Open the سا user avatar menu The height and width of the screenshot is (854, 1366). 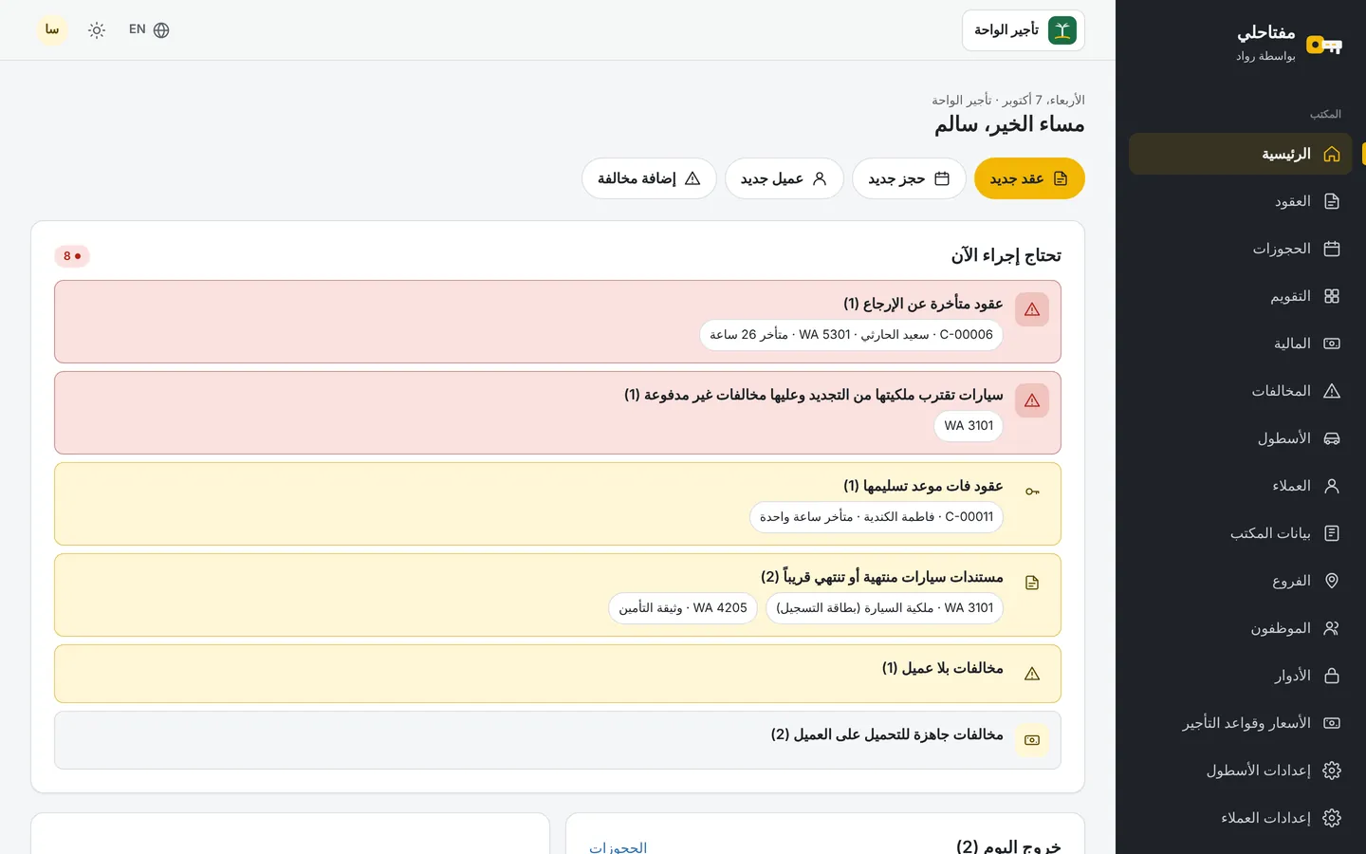(52, 30)
